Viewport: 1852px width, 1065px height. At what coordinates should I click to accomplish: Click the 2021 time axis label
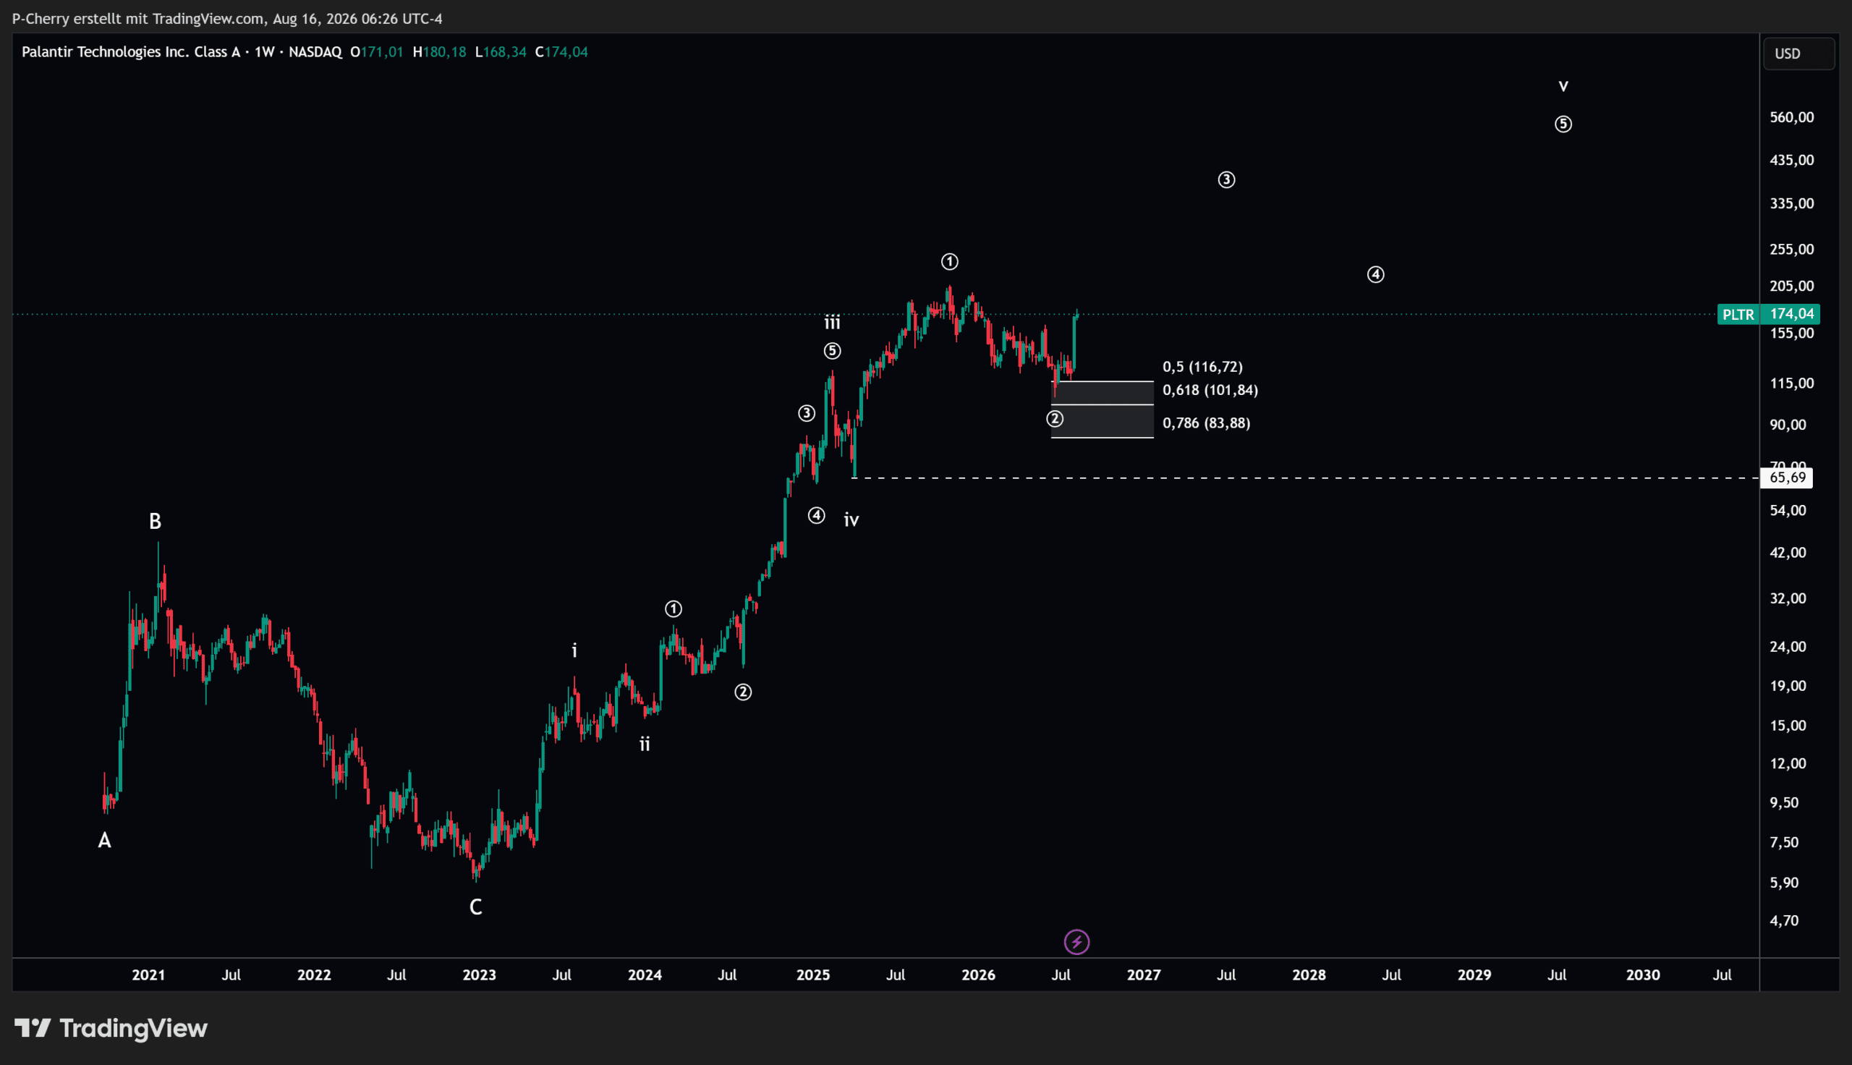click(148, 975)
